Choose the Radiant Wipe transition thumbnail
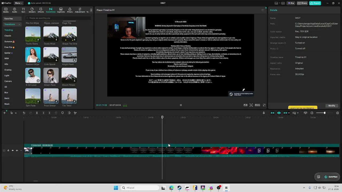Image resolution: width=342 pixels, height=192 pixels. pyautogui.click(x=33, y=55)
